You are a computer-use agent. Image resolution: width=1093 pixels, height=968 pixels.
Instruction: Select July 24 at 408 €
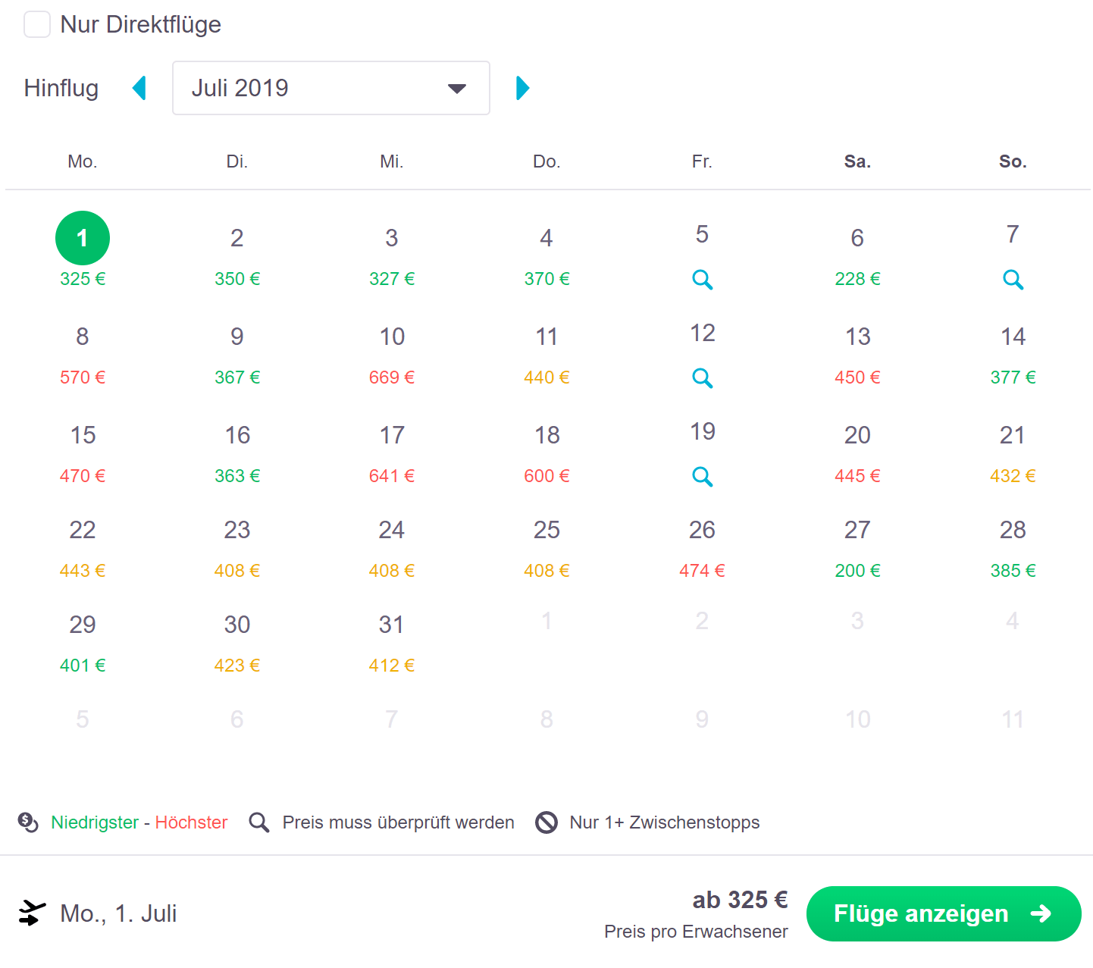click(392, 548)
